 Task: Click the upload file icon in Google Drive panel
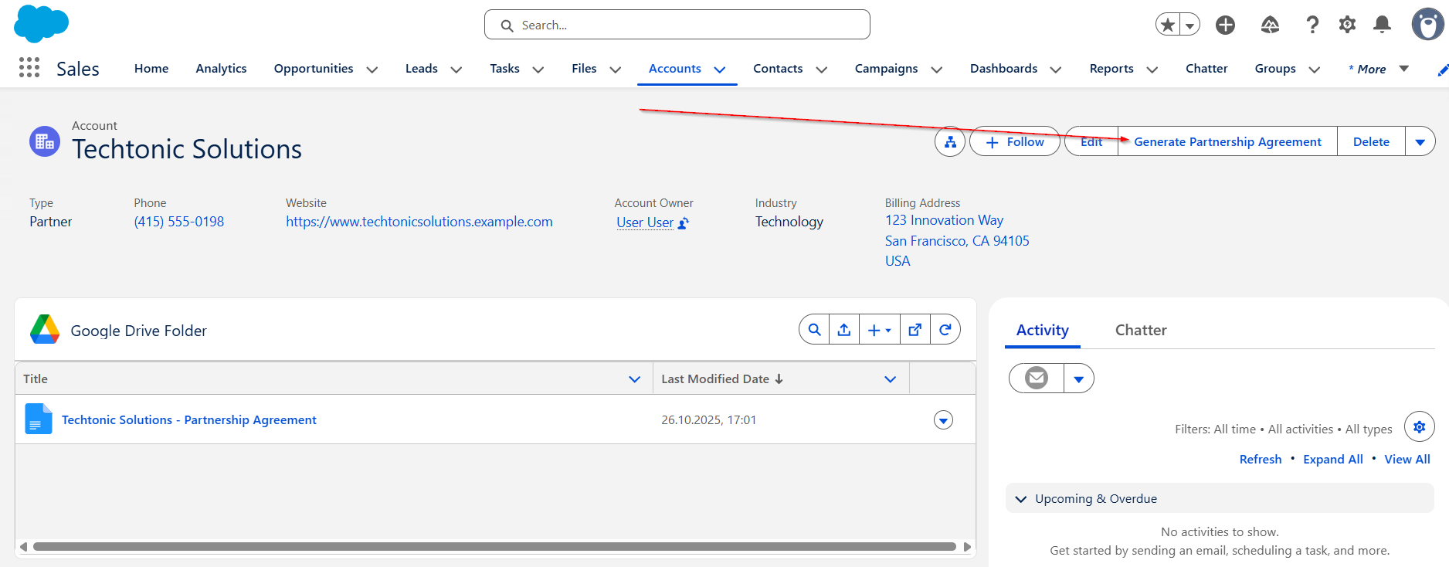point(844,330)
